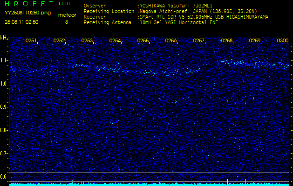Click the 0255 time marker
Screen dimensions: 293x186
coord(143,40)
